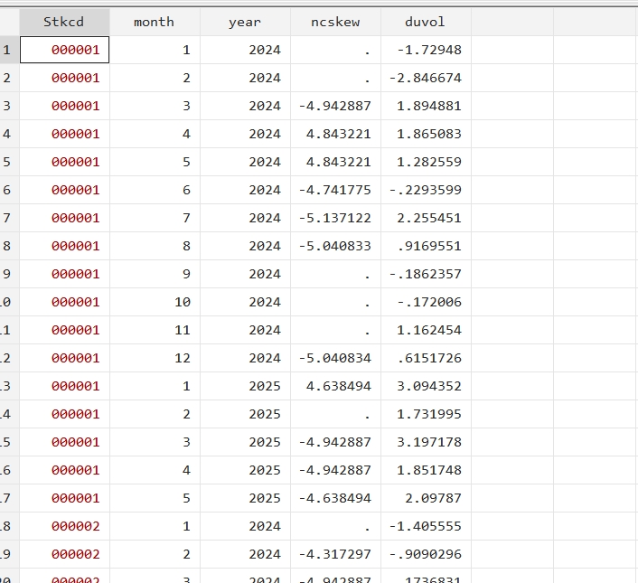Click ncskew value 4.843221 in month 4 row

[x=335, y=134]
